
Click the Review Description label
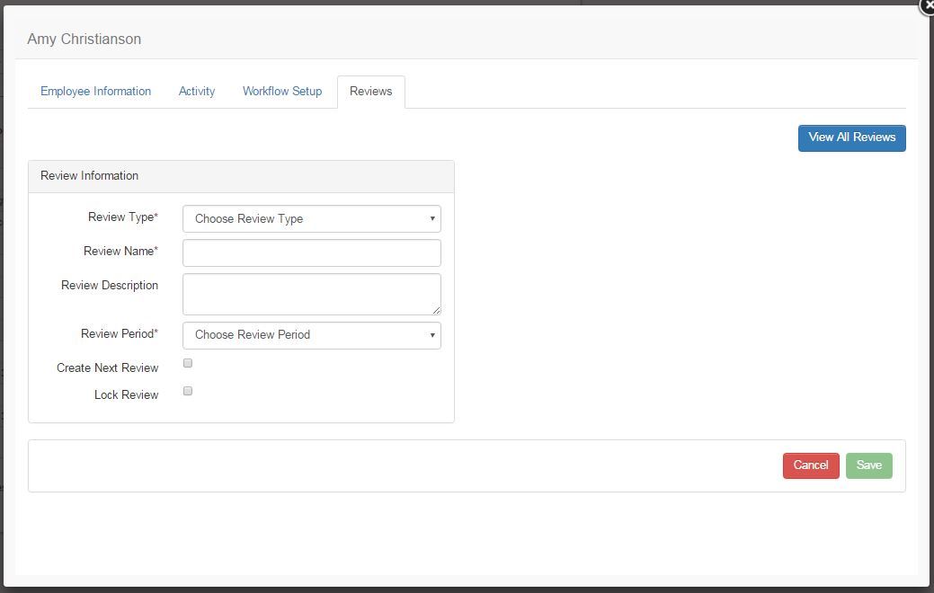click(x=110, y=286)
